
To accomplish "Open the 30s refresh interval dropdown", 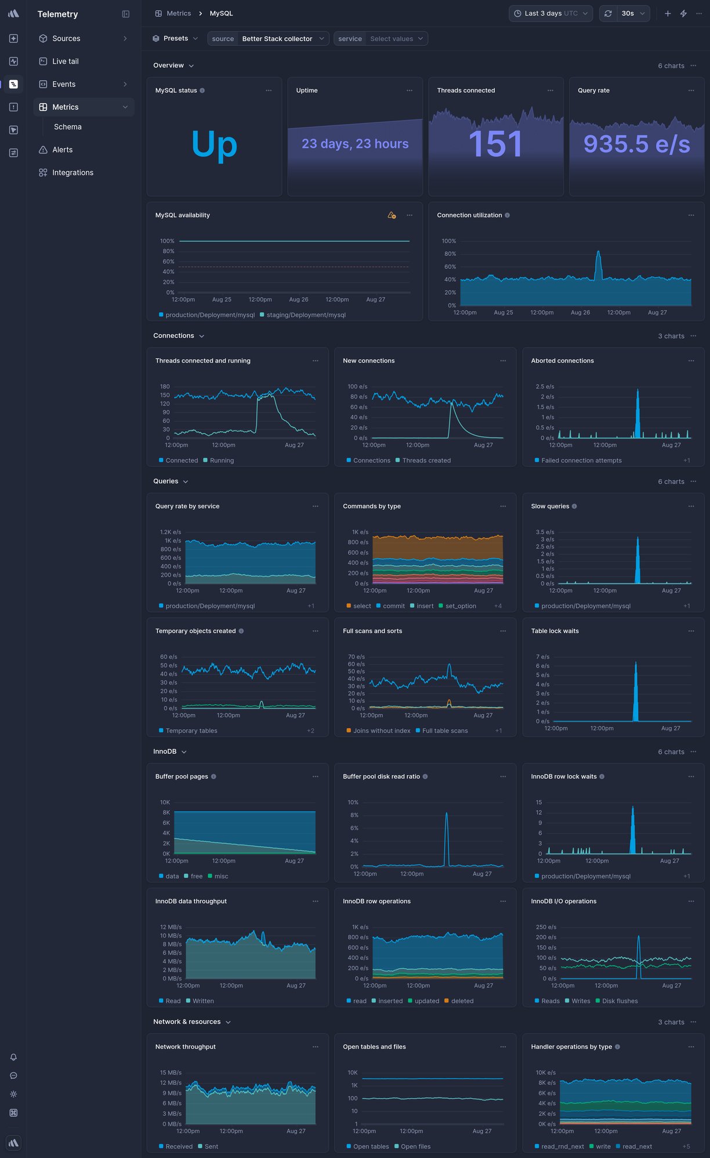I will [633, 13].
